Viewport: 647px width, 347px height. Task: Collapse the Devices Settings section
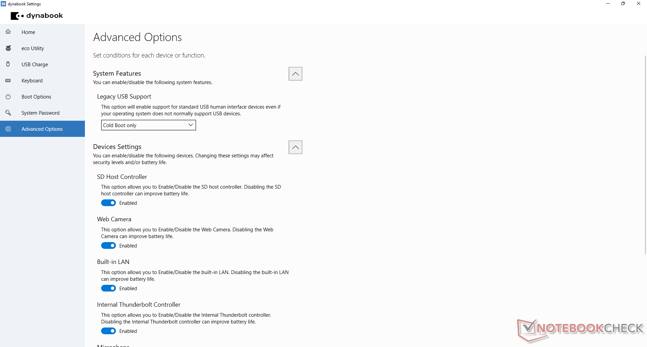296,147
